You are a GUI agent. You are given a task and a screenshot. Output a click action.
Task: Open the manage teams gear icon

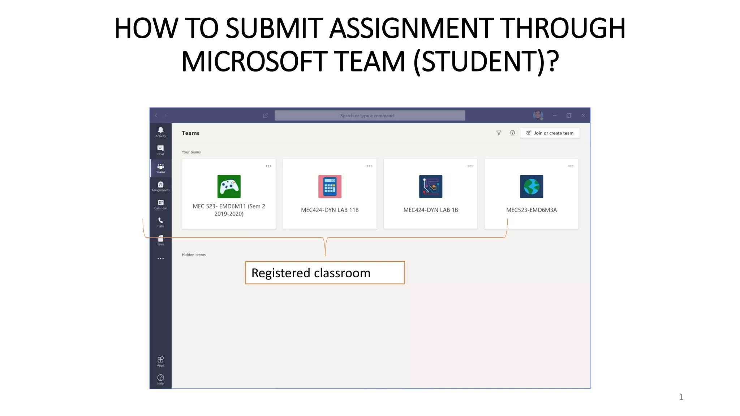(x=512, y=133)
